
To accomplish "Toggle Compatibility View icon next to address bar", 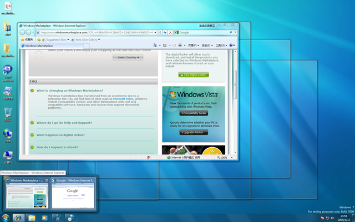I will pos(160,32).
